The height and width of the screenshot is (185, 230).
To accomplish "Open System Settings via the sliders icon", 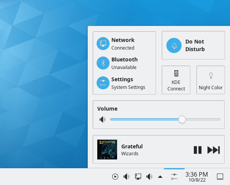I will click(103, 83).
